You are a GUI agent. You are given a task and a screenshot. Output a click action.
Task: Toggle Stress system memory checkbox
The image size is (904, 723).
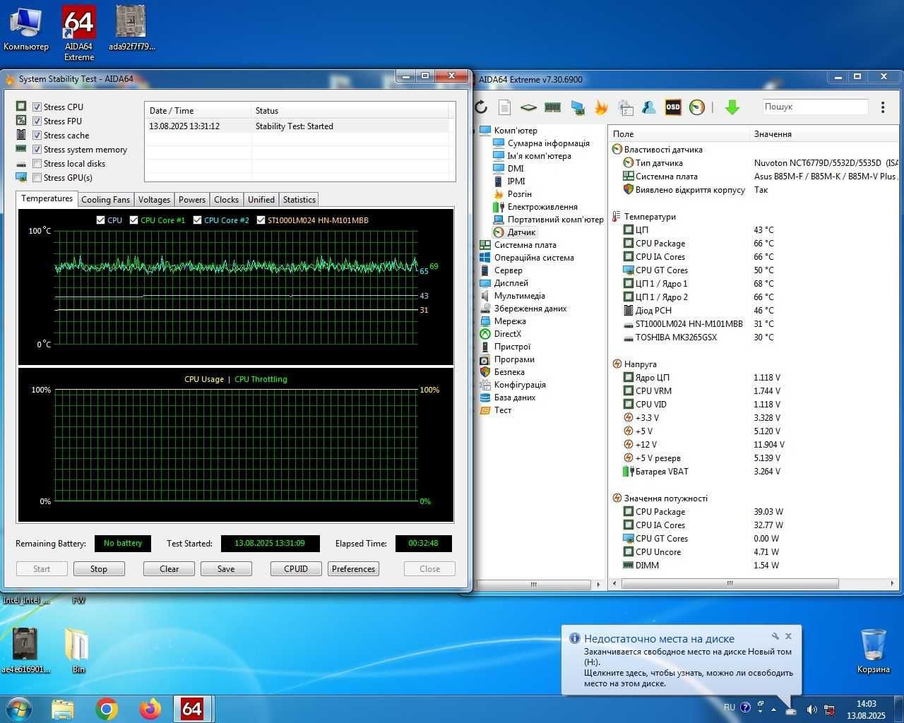pos(37,150)
